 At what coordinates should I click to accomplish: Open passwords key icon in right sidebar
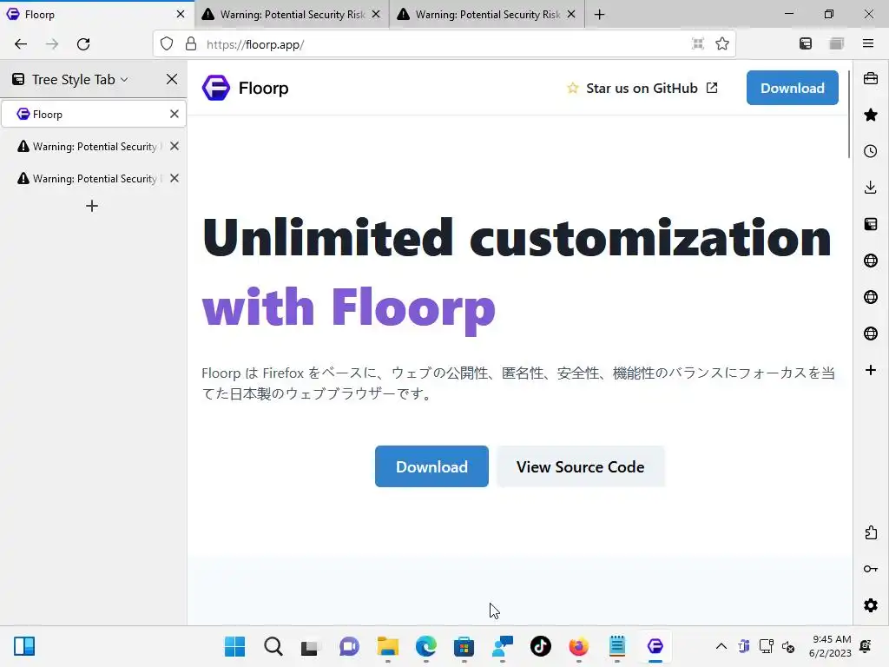tap(871, 569)
